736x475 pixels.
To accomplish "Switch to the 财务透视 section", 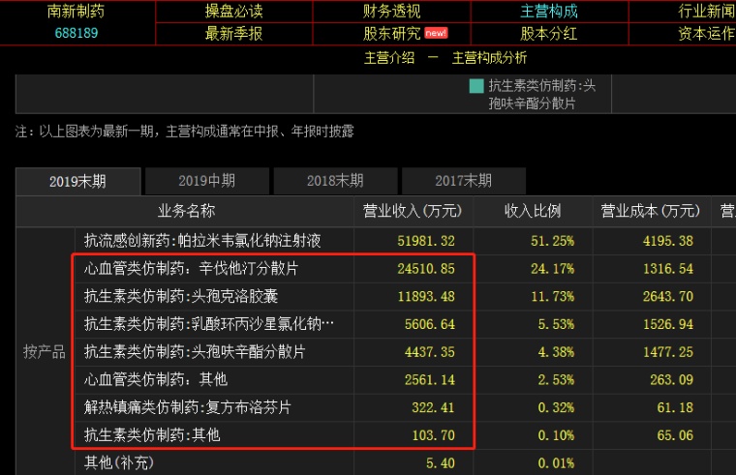I will pyautogui.click(x=391, y=11).
